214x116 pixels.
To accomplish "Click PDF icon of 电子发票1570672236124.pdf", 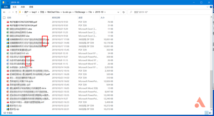I will coord(8,25).
